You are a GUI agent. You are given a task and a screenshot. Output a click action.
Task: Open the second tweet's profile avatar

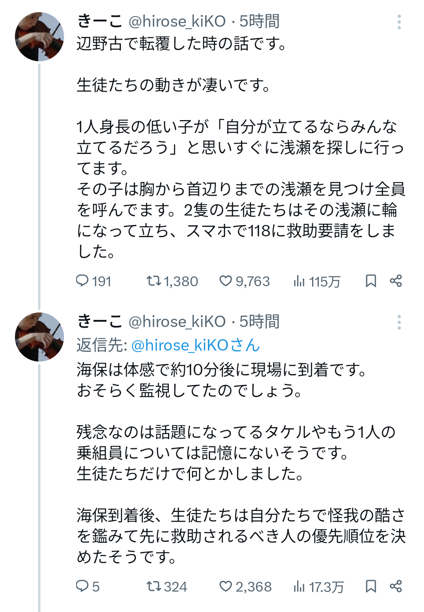point(39,337)
